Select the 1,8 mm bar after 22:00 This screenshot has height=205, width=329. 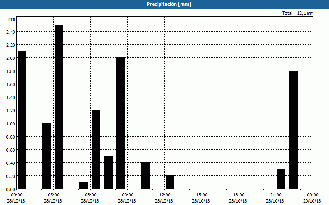(293, 130)
